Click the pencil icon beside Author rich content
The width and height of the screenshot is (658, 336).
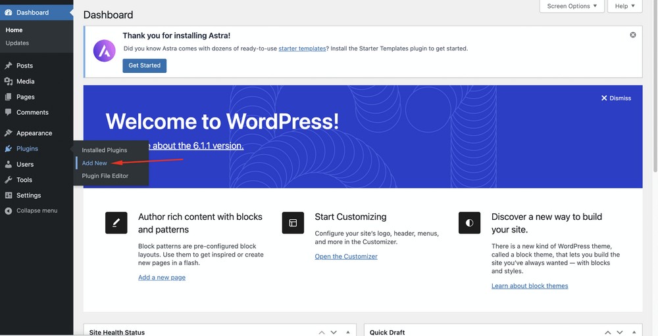click(116, 222)
